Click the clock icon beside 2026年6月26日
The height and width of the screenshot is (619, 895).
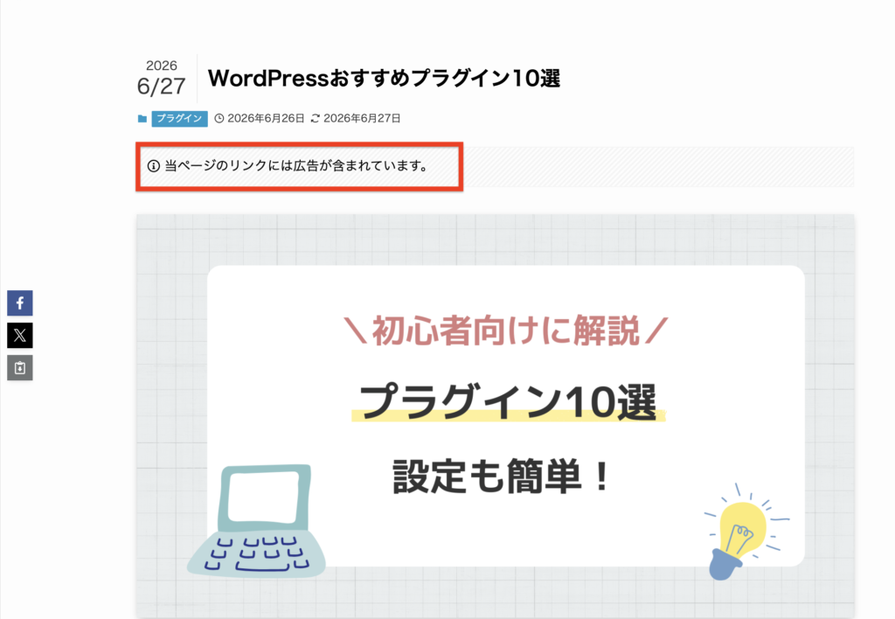(x=219, y=119)
